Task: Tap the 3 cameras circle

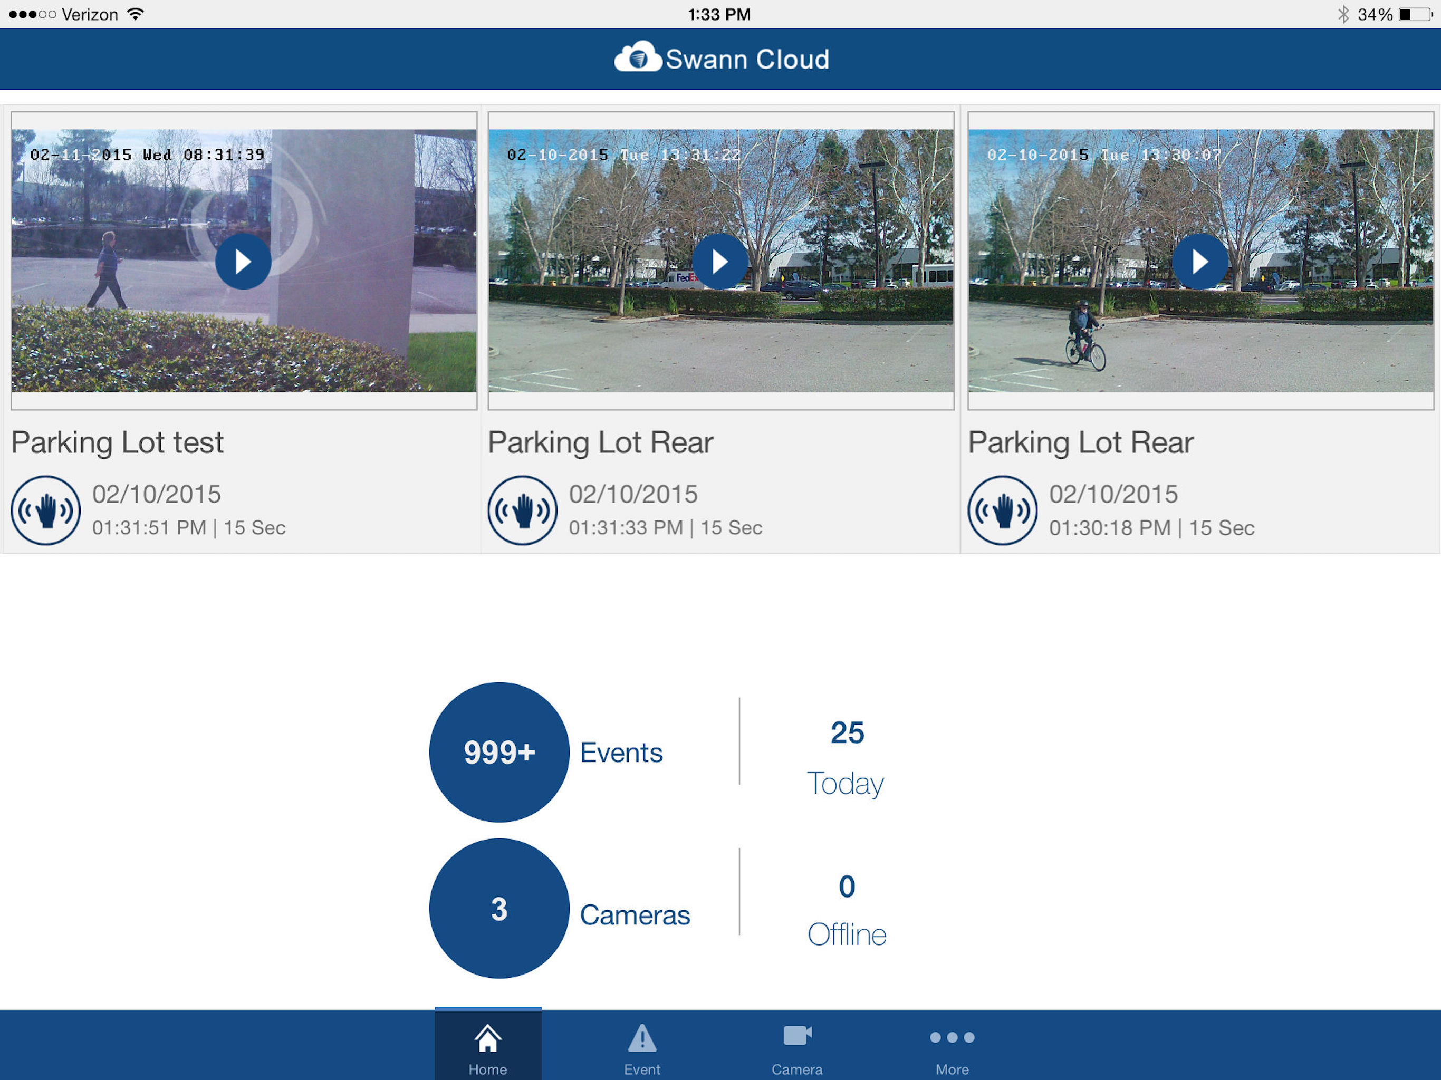Action: click(499, 908)
